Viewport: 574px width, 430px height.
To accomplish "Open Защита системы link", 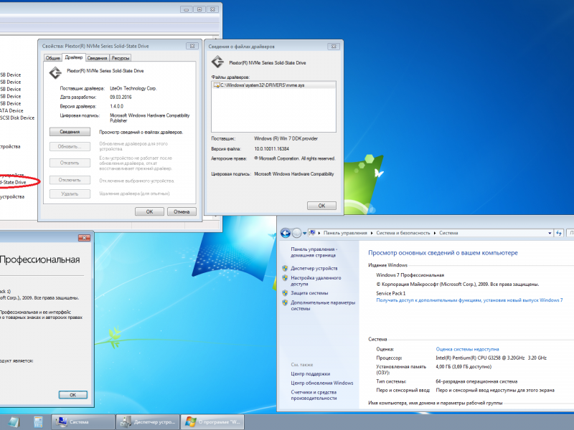I will 309,293.
